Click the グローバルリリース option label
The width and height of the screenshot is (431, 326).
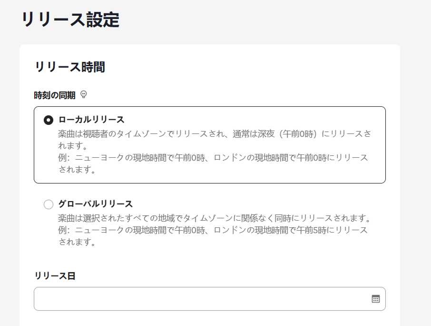pos(95,204)
